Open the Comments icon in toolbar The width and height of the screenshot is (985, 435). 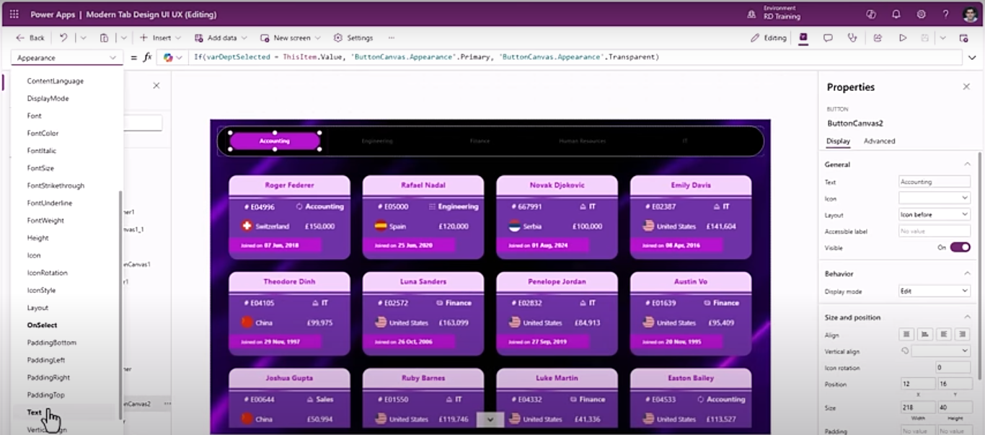coord(828,38)
